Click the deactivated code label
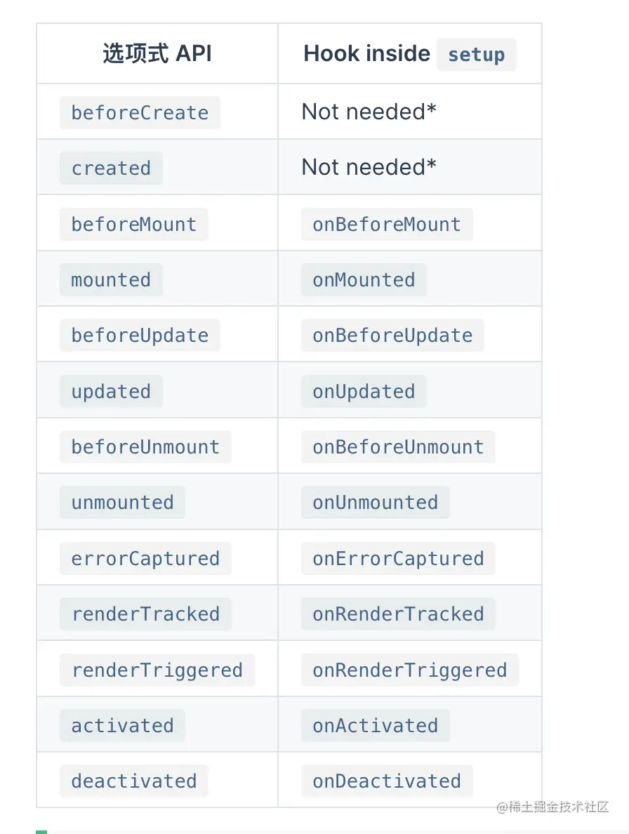629x834 pixels. tap(133, 781)
